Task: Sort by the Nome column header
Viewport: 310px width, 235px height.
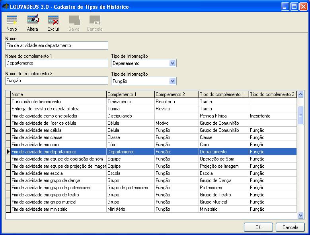Action: (58, 94)
